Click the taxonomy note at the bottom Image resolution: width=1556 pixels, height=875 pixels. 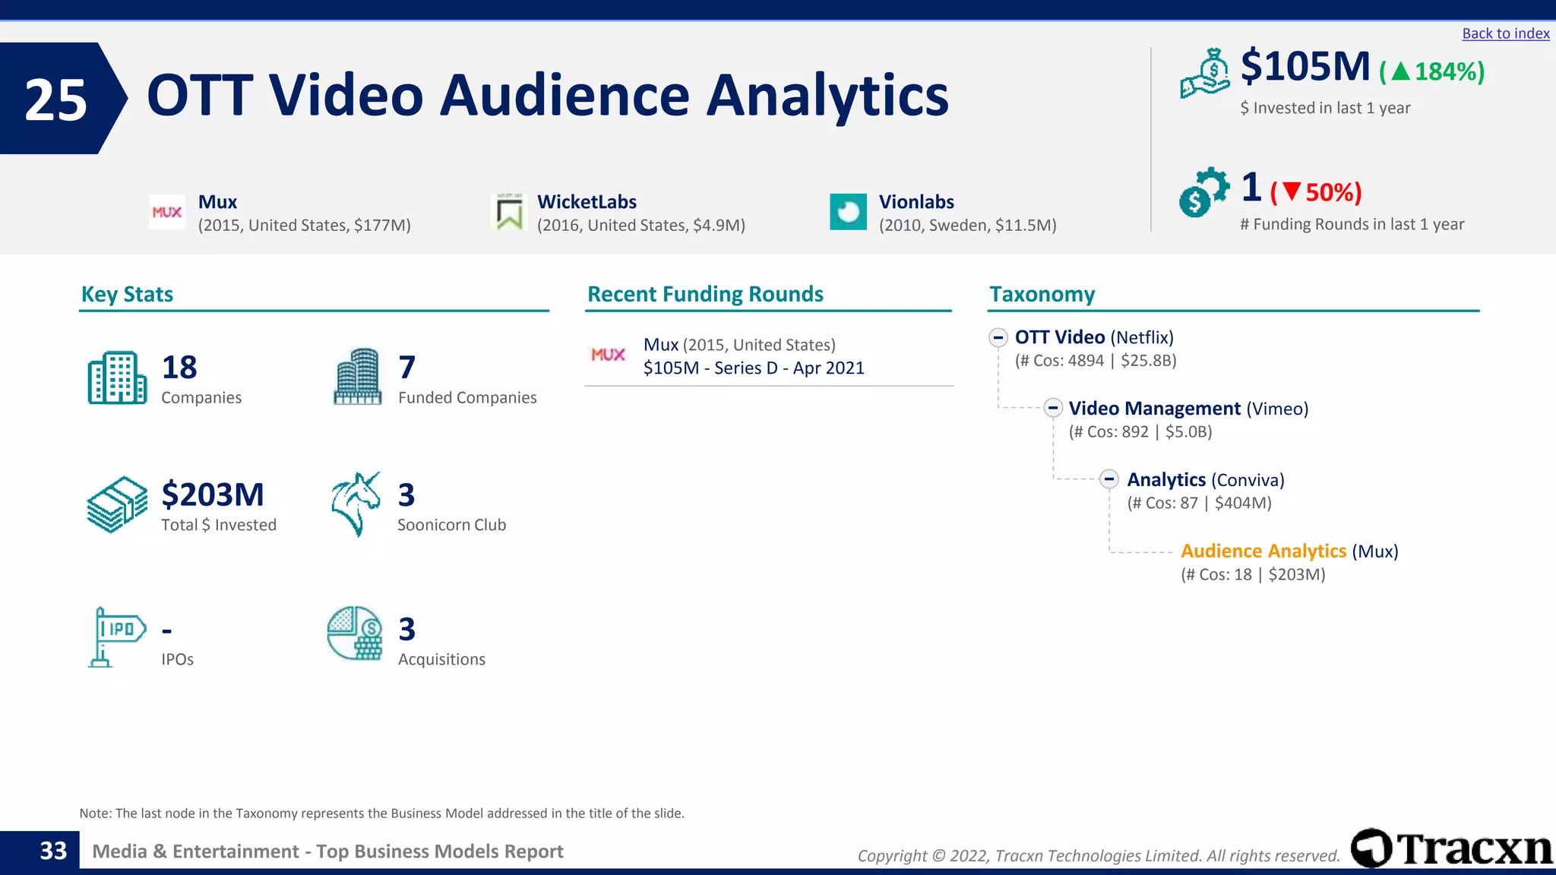coord(382,813)
